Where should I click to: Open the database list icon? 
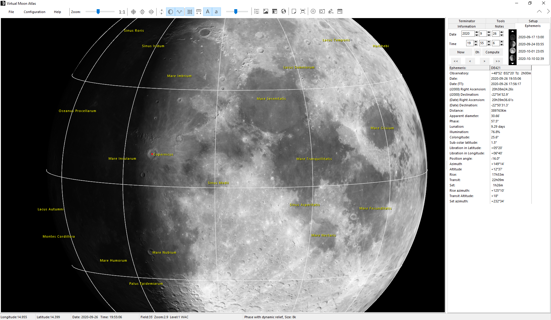click(x=257, y=12)
